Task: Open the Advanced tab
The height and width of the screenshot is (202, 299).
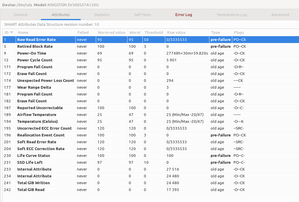Action: [280, 15]
